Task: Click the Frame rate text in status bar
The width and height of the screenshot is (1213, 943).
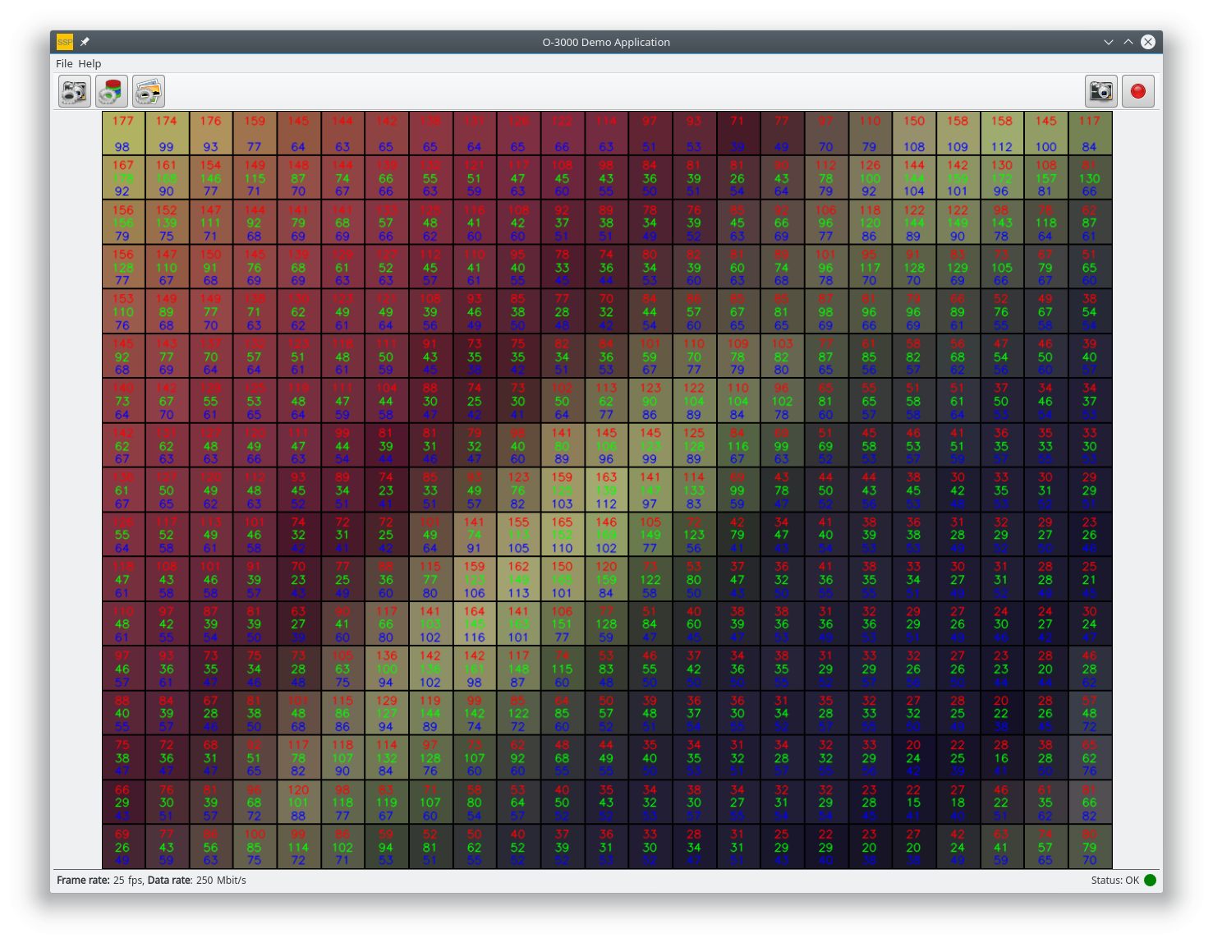Action: coord(83,880)
